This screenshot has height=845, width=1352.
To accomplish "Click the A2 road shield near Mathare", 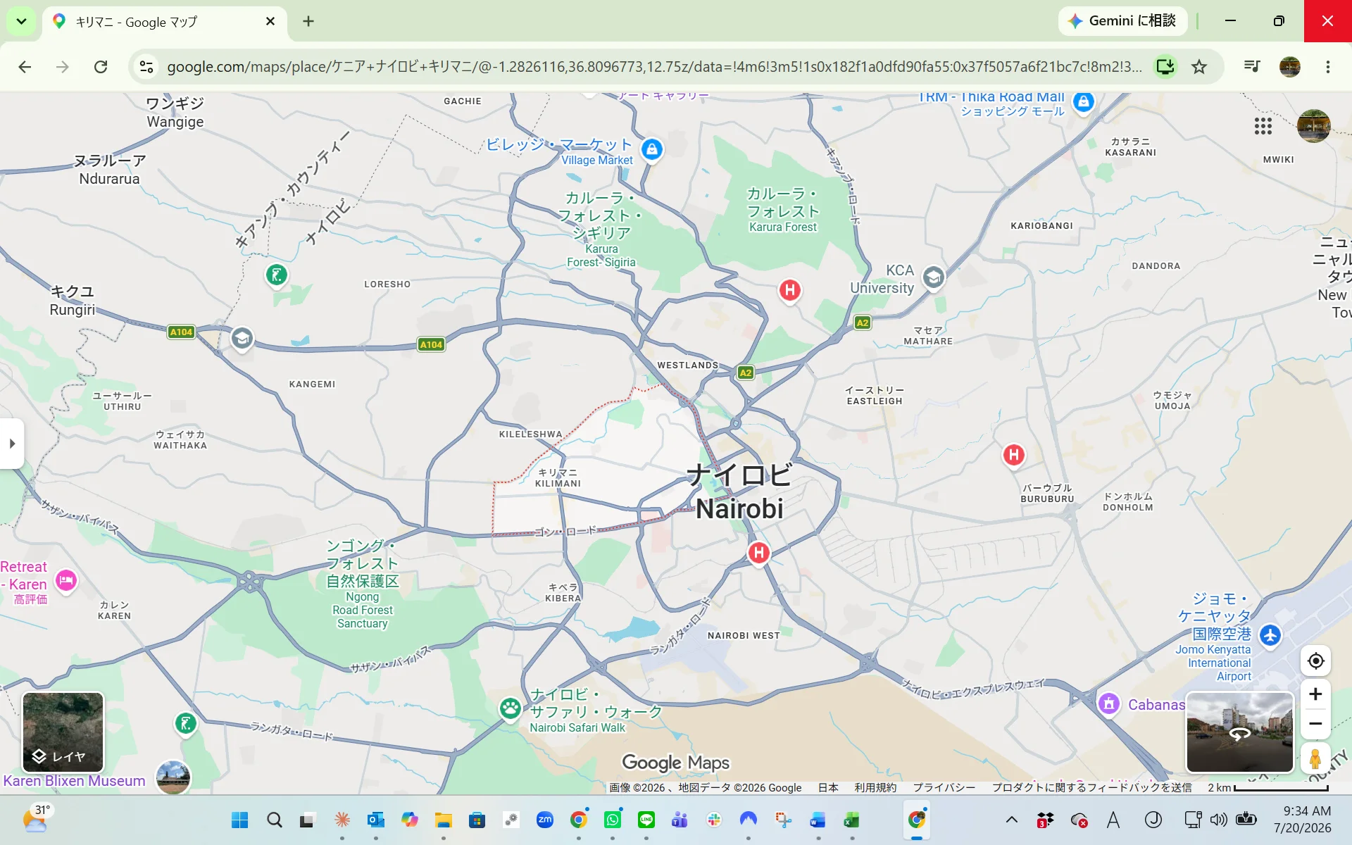I will coord(863,323).
